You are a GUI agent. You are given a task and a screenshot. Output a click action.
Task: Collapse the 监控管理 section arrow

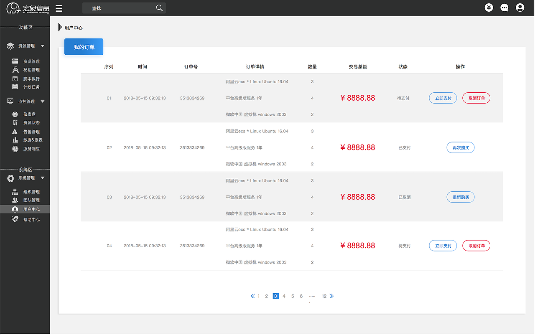(x=43, y=102)
